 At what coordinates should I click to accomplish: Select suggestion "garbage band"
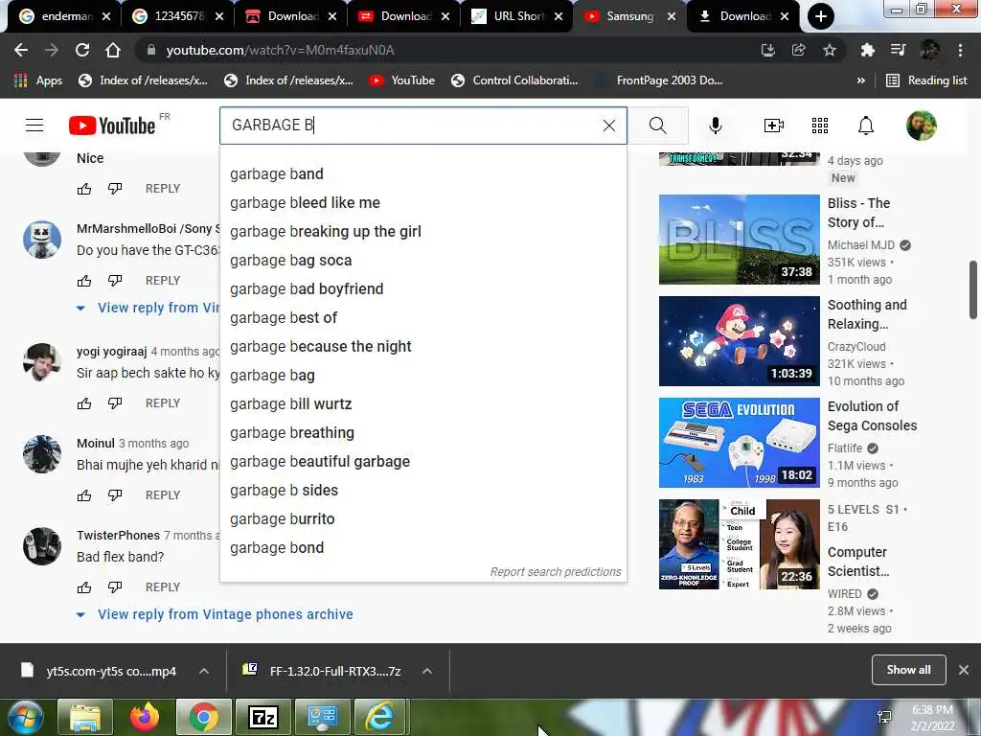(422, 174)
